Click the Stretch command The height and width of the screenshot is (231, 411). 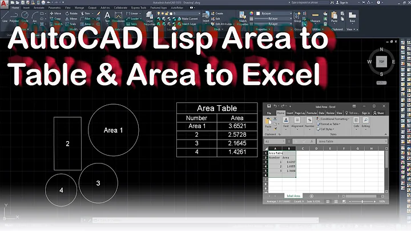point(56,24)
